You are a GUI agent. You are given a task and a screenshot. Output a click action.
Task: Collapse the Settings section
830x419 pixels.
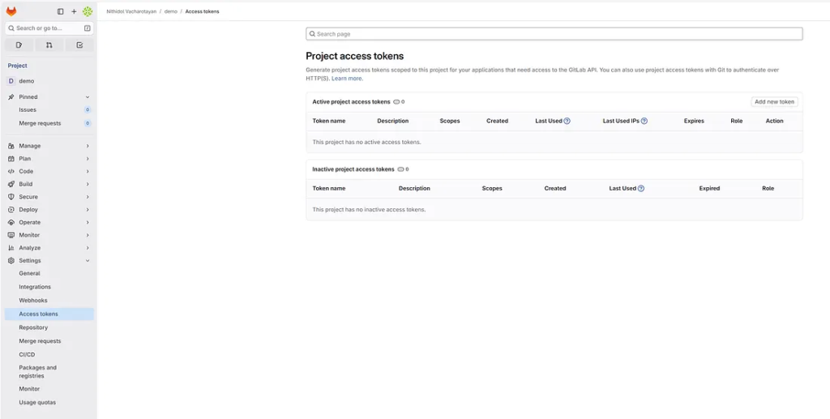tap(88, 261)
